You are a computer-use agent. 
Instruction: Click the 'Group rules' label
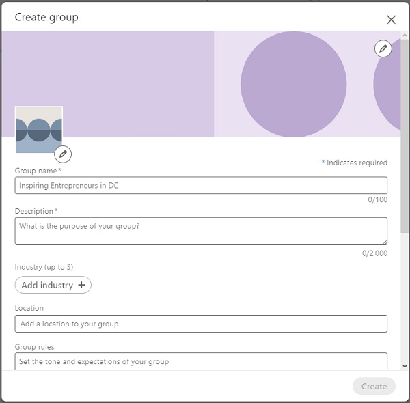35,347
